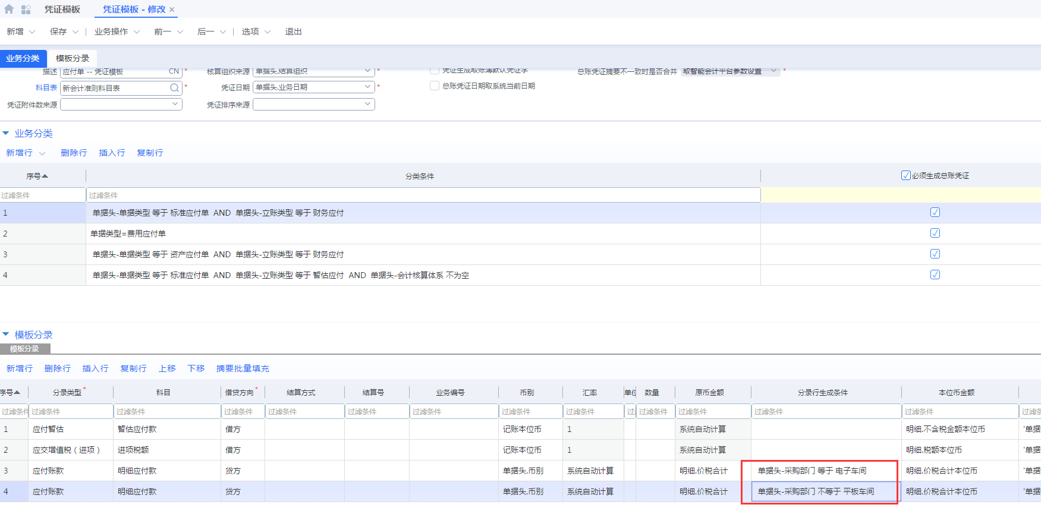The image size is (1041, 514).
Task: Expand the 凭证附件数来源 dropdown
Action: pyautogui.click(x=175, y=104)
